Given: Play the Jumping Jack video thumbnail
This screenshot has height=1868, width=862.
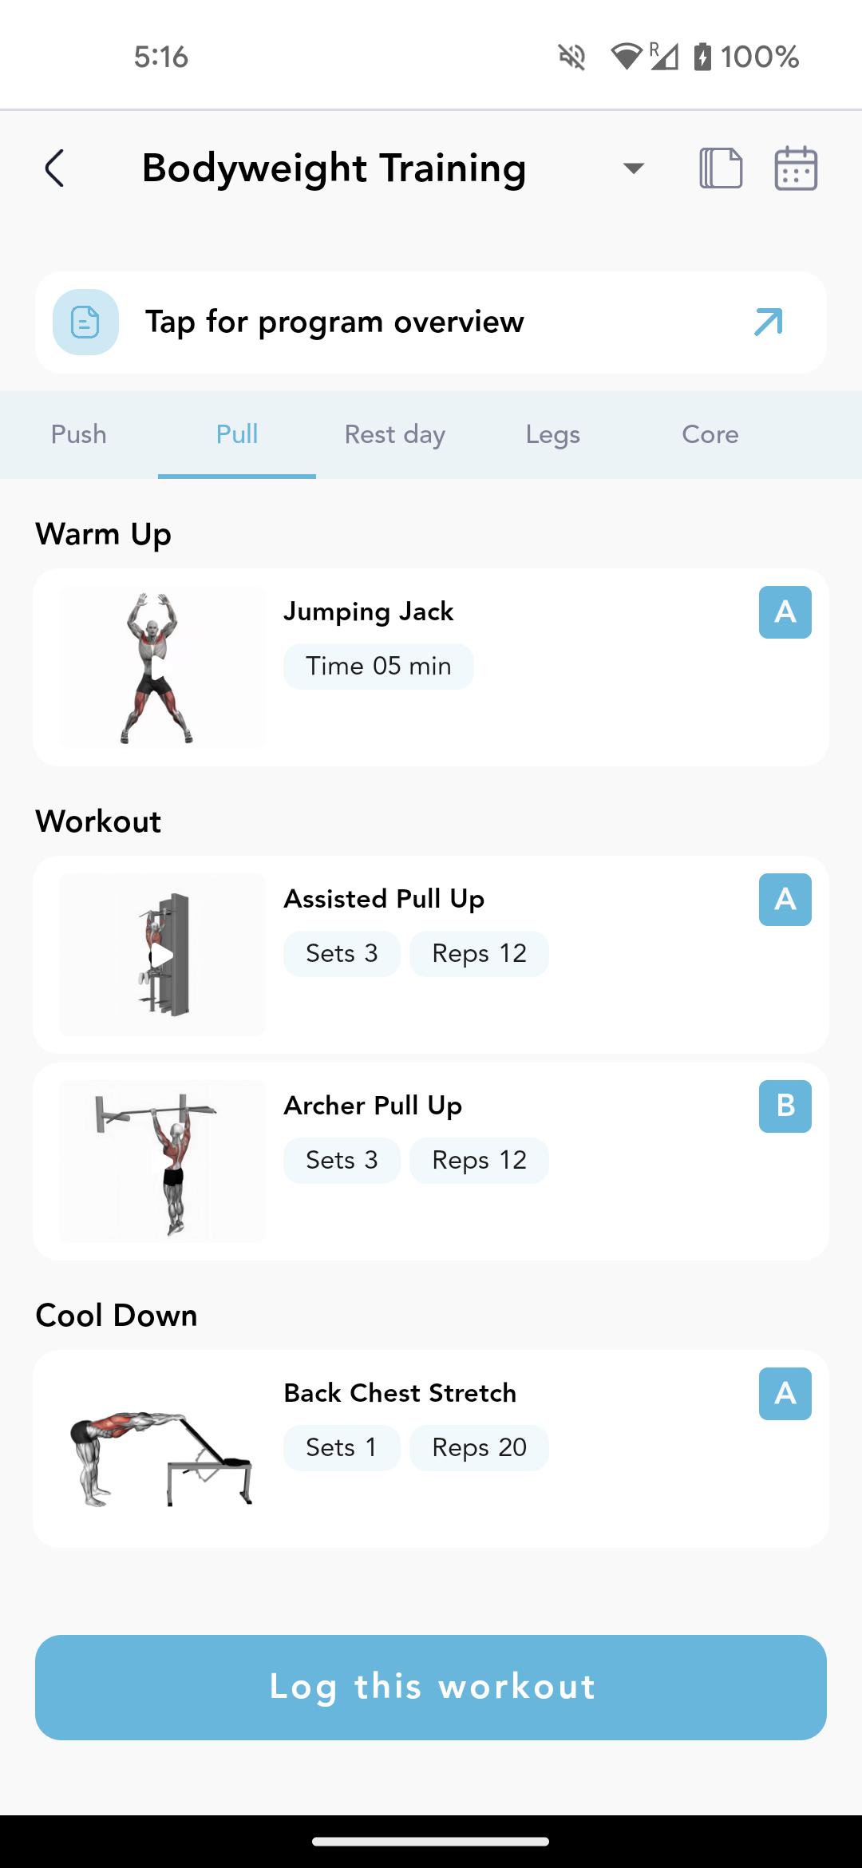Looking at the screenshot, I should (x=162, y=667).
